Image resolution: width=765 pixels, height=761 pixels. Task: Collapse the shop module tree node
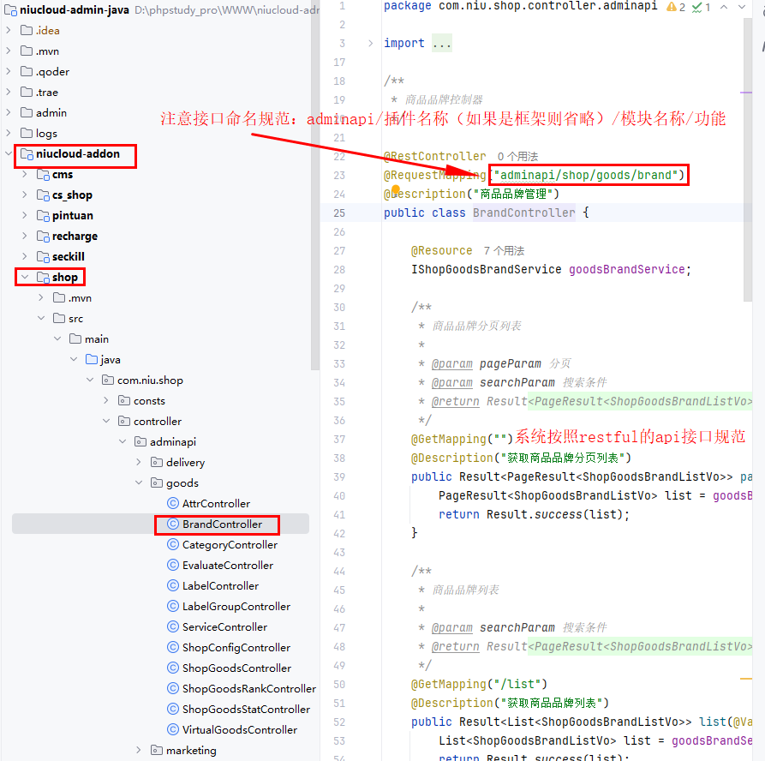(x=25, y=278)
